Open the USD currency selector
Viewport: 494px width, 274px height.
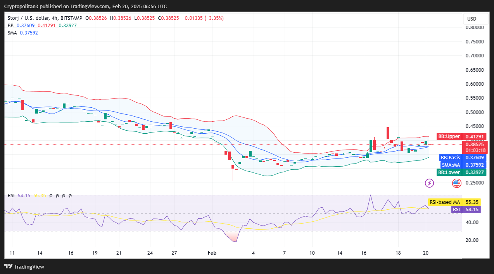[x=472, y=19]
